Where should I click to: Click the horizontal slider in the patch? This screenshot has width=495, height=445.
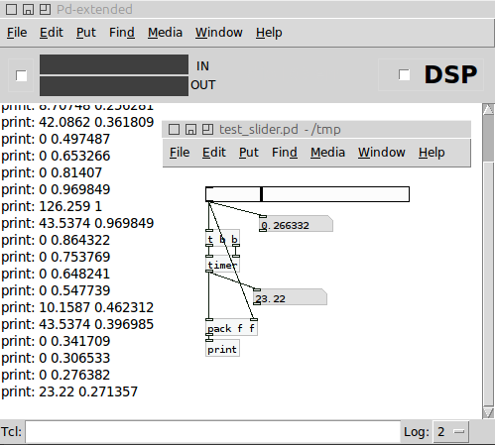click(308, 194)
